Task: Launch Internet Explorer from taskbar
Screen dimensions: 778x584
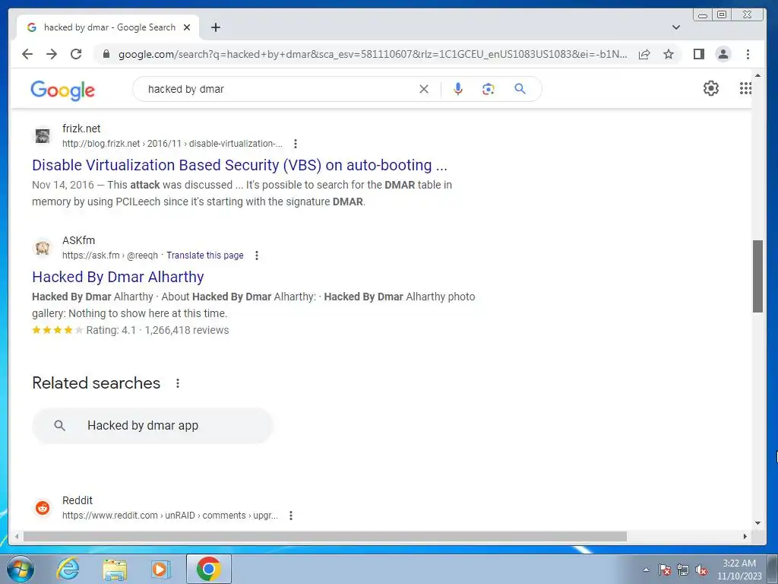Action: pos(68,569)
